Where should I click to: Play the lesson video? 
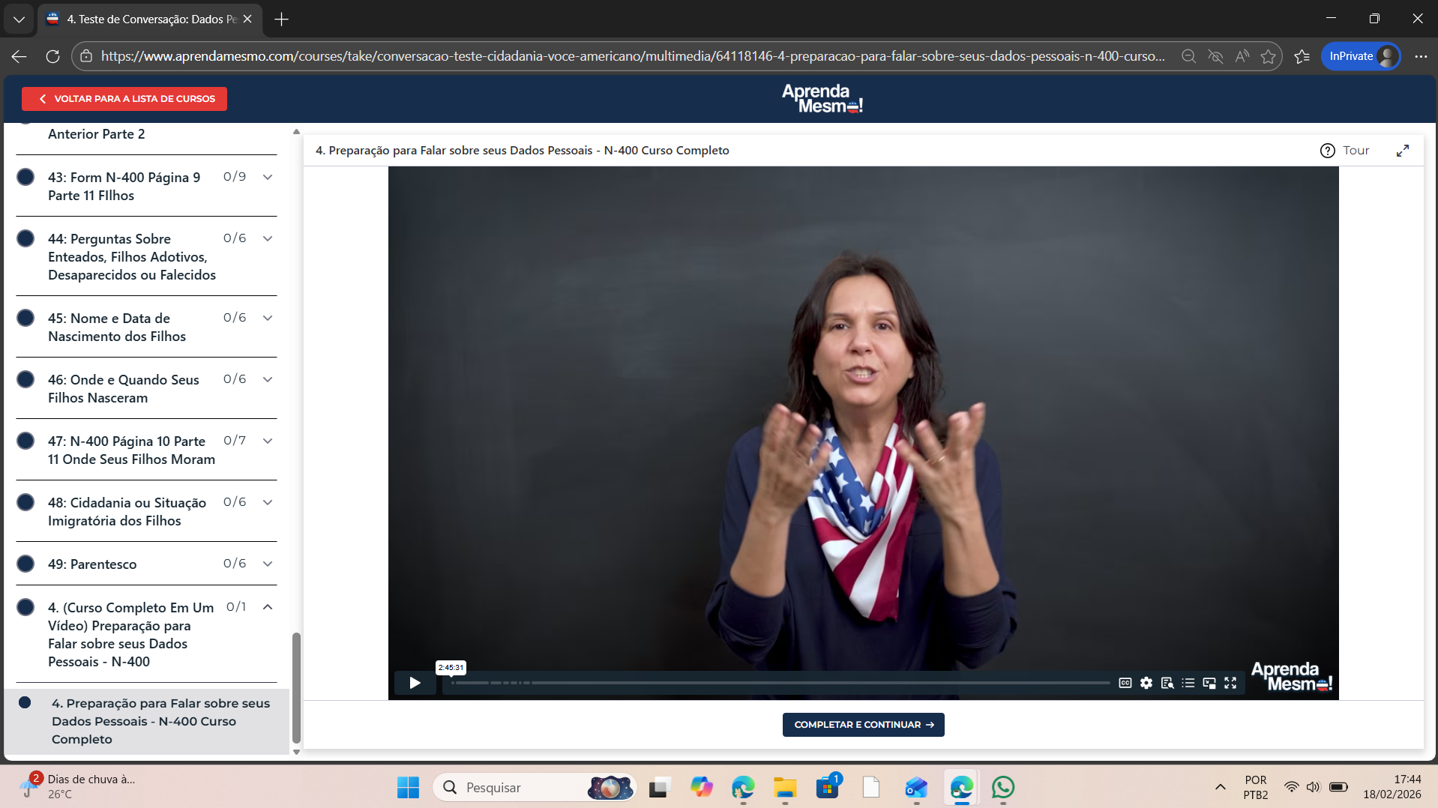pos(415,683)
